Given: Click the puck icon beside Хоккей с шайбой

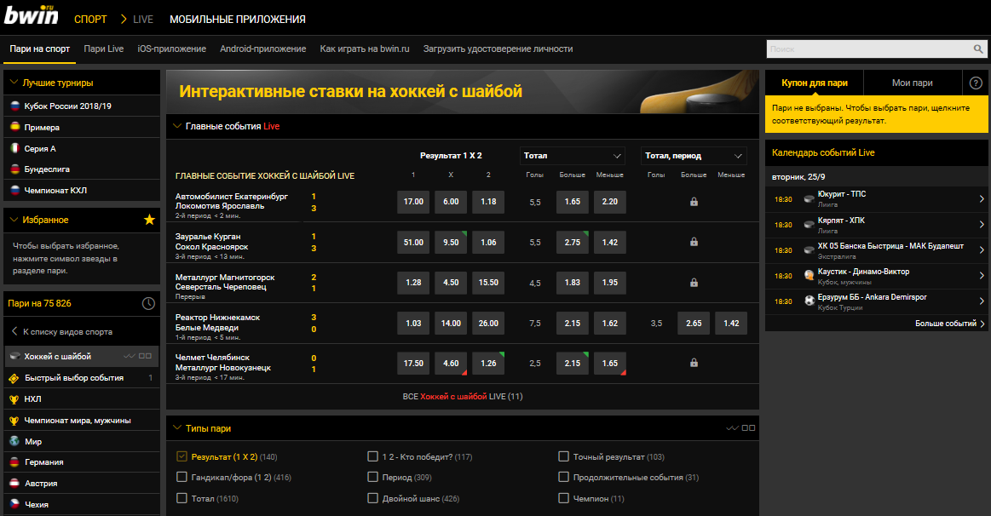Looking at the screenshot, I should (x=15, y=356).
